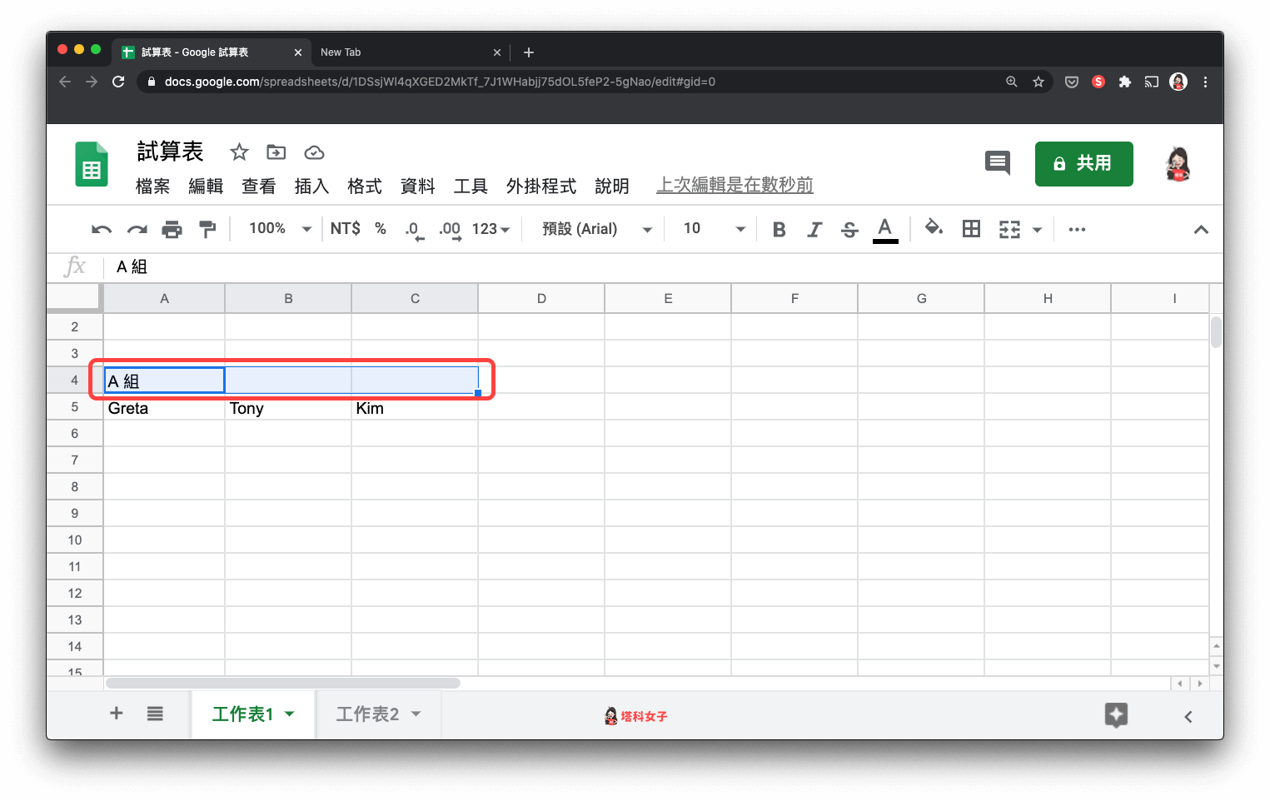Open the borders tool
This screenshot has height=801, width=1270.
click(971, 229)
